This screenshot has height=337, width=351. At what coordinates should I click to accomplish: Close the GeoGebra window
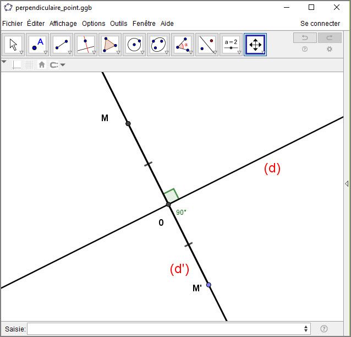coord(337,7)
